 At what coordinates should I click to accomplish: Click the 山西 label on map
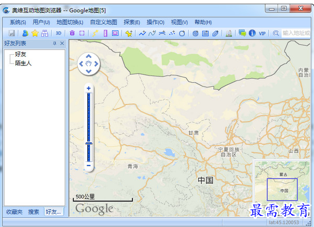click(293, 151)
